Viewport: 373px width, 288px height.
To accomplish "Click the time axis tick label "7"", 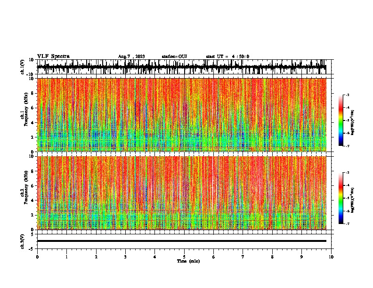I will coord(243,257).
